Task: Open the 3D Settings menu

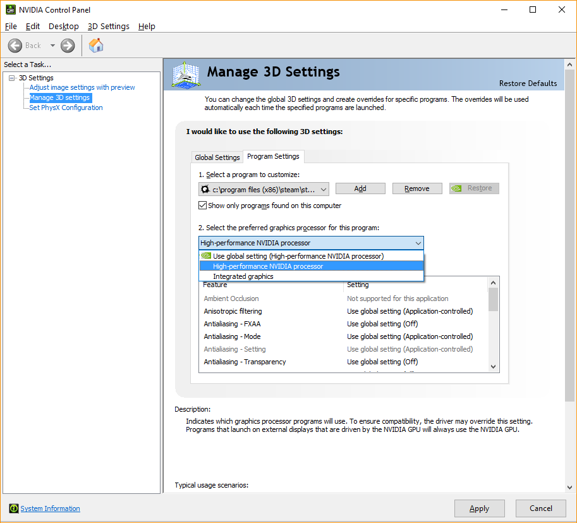Action: [x=109, y=26]
